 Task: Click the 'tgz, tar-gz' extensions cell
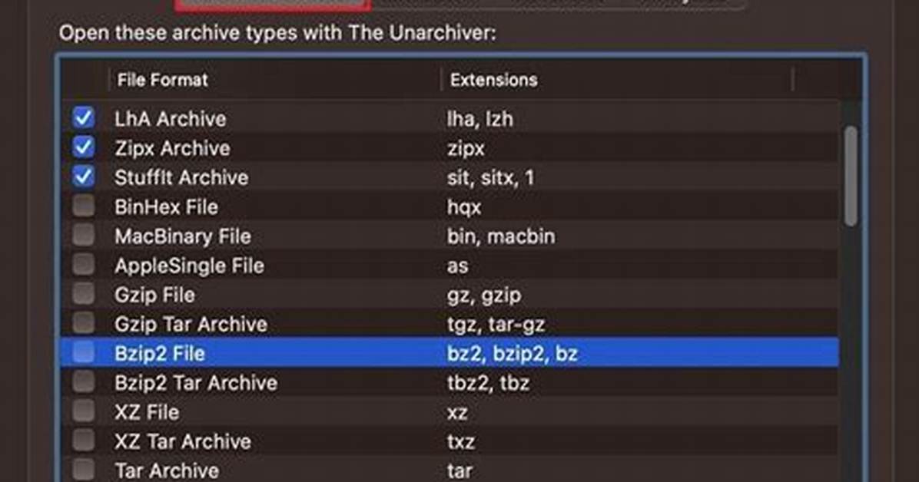tap(496, 324)
